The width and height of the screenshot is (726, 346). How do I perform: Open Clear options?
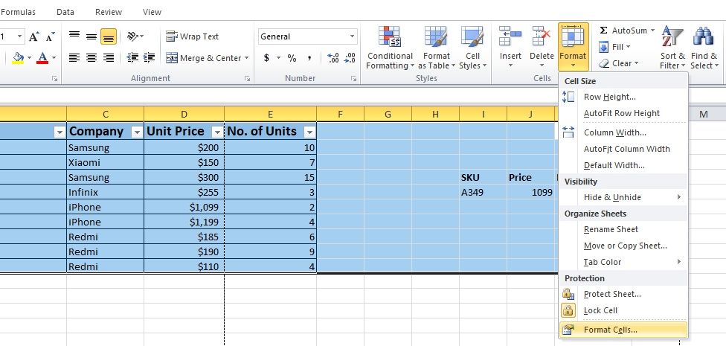click(619, 63)
